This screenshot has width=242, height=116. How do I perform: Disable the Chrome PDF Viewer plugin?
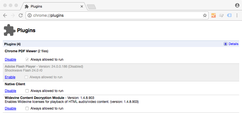pyautogui.click(x=10, y=60)
